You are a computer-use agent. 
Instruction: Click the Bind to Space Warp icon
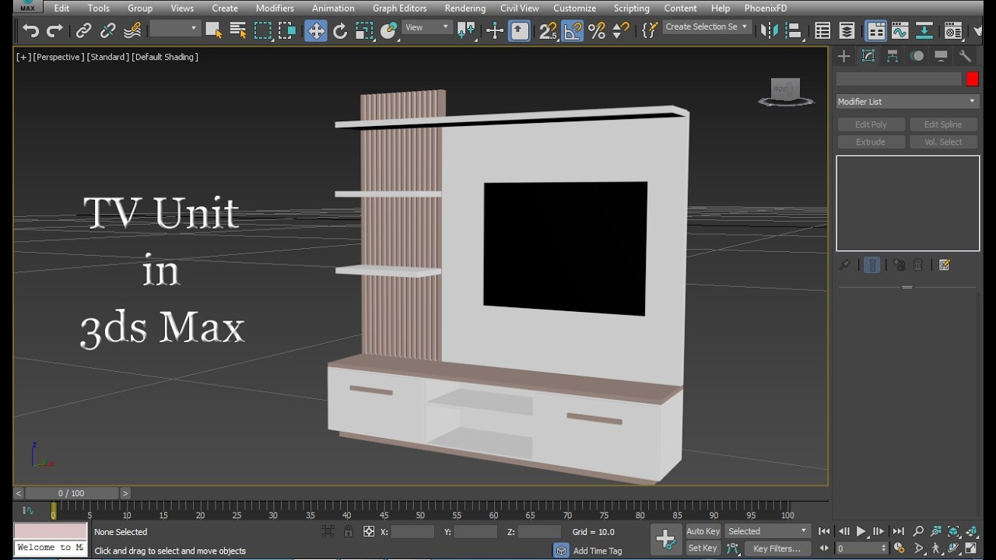(132, 31)
